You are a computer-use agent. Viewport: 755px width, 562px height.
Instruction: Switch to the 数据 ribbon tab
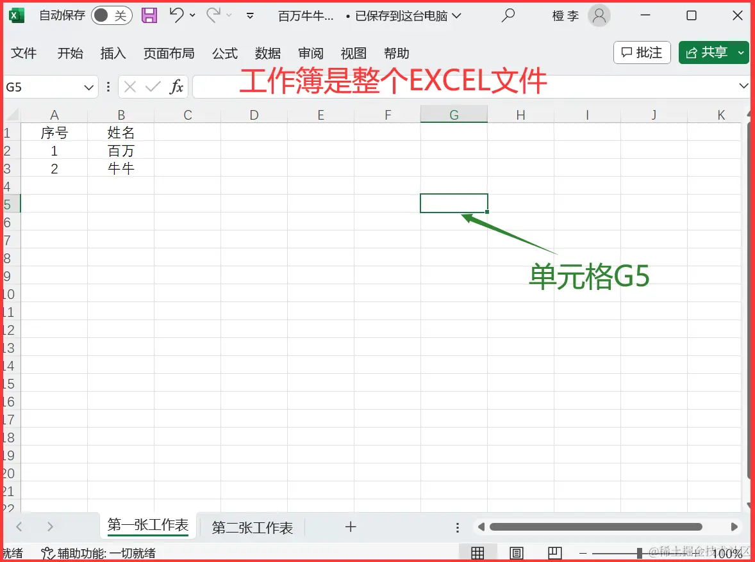[268, 54]
